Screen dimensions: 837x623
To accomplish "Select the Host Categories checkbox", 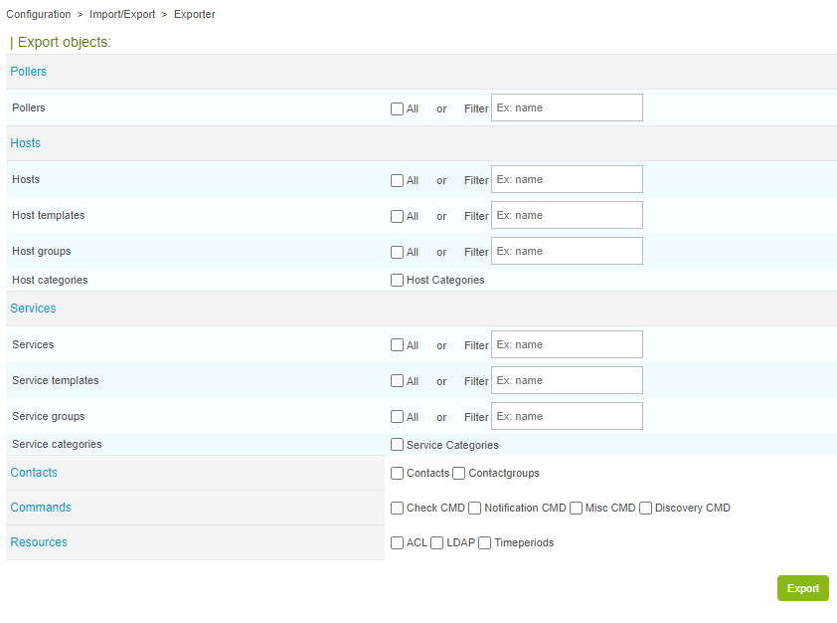I will 398,281.
